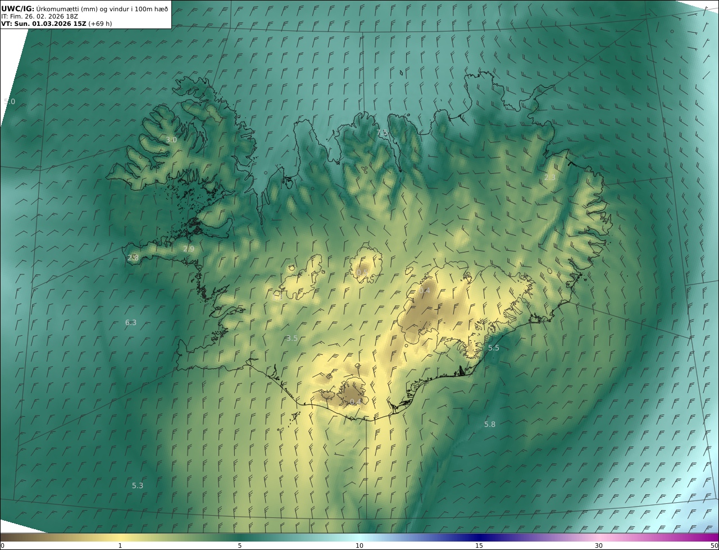This screenshot has width=719, height=550.
Task: Click the 0.5 value on Hofsjökull glacier
Action: (362, 273)
